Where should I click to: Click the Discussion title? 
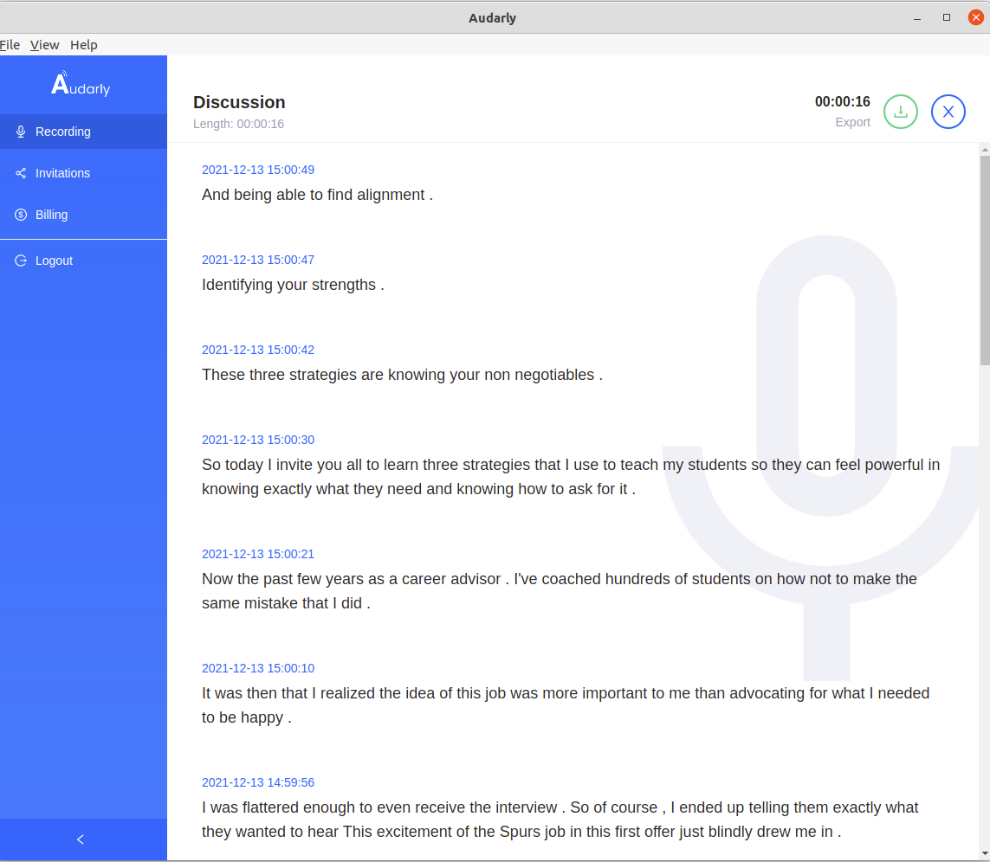239,102
